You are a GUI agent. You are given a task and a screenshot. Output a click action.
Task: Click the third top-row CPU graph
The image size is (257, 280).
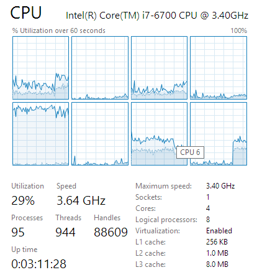159,68
